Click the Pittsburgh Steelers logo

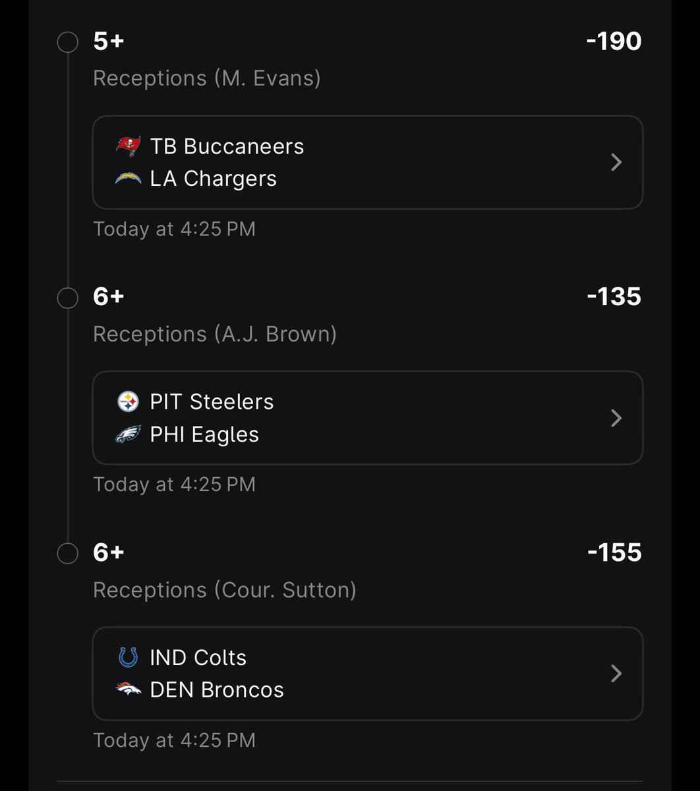128,401
